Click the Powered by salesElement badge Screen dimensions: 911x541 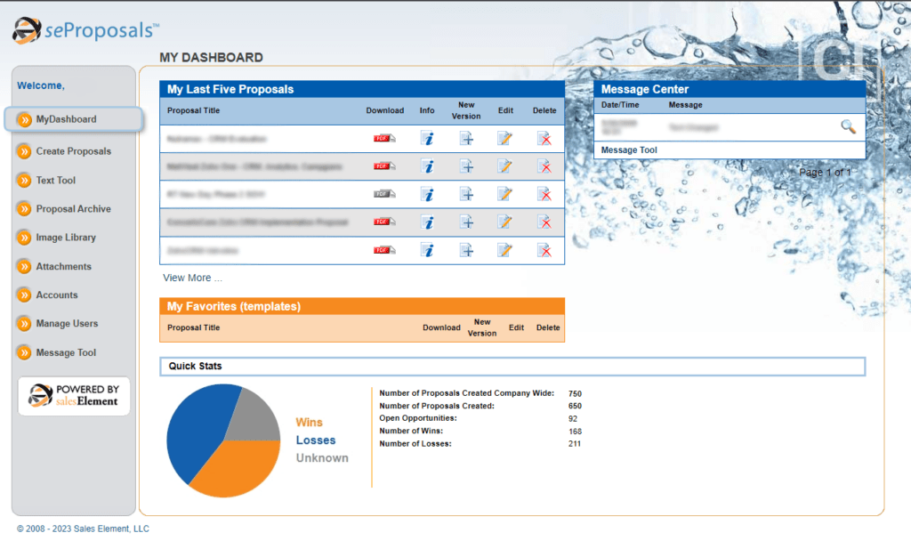click(74, 396)
